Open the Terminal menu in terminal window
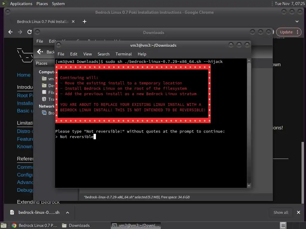 pos(123,54)
